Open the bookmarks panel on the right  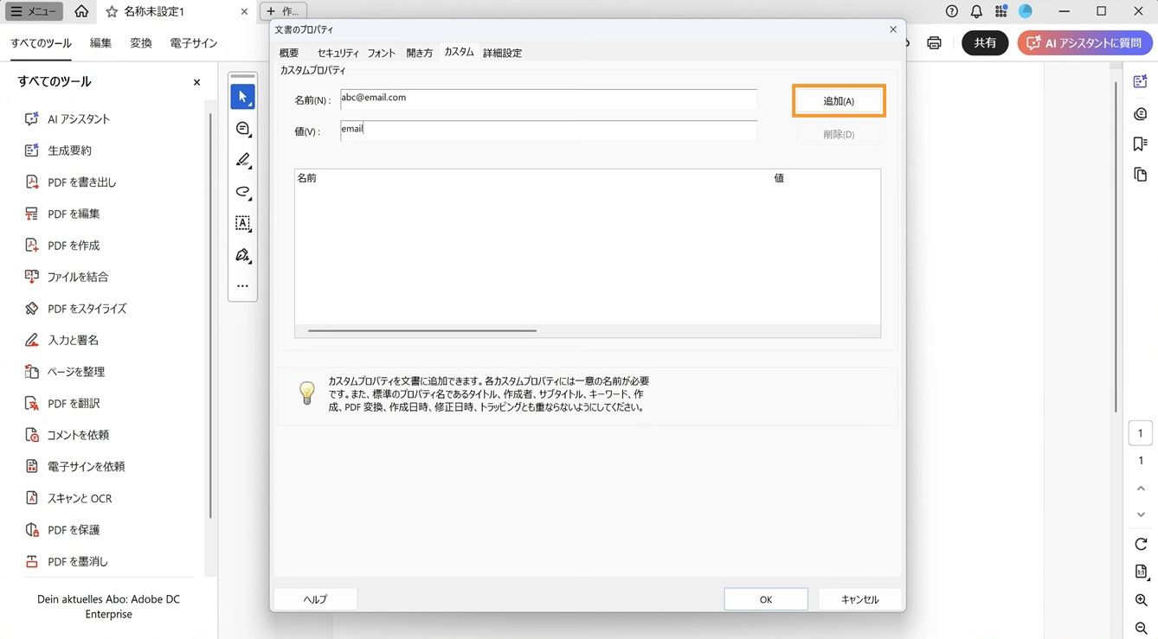pos(1141,143)
